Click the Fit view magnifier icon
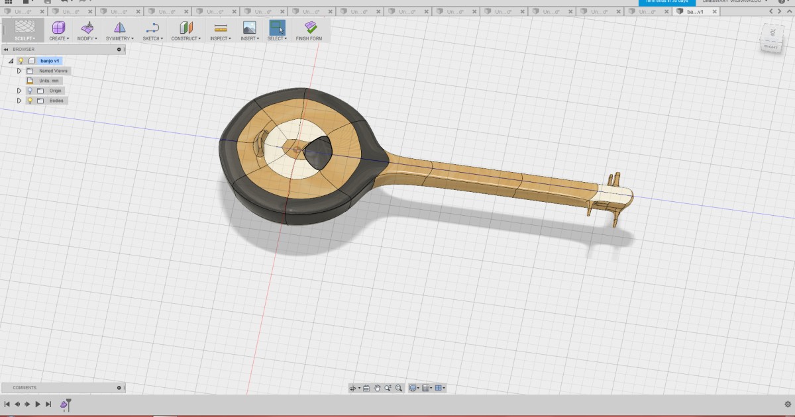This screenshot has height=417, width=795. click(x=398, y=389)
